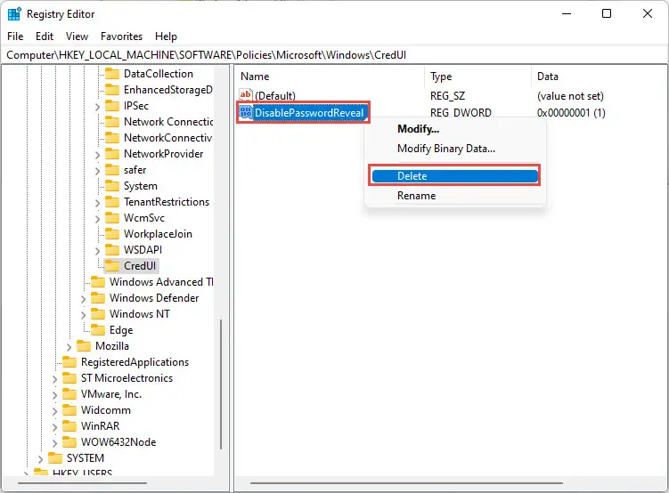Expand the IPSec key

tap(97, 107)
